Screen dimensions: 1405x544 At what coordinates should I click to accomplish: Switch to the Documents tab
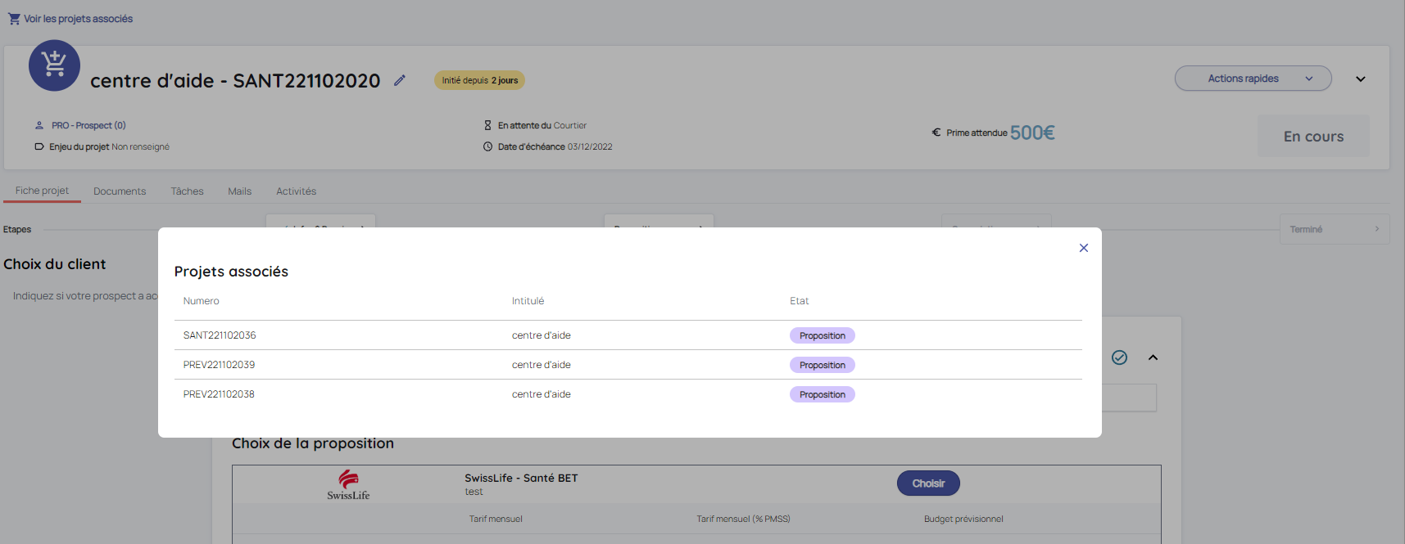[x=120, y=191]
